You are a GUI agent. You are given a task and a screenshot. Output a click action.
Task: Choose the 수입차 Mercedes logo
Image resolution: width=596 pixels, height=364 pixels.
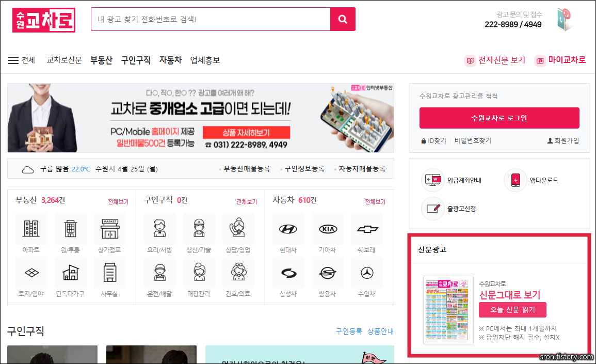pos(367,272)
